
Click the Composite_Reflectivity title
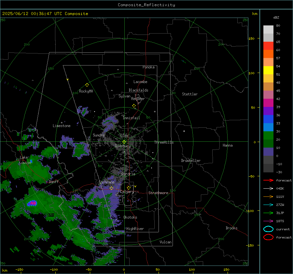click(x=146, y=5)
